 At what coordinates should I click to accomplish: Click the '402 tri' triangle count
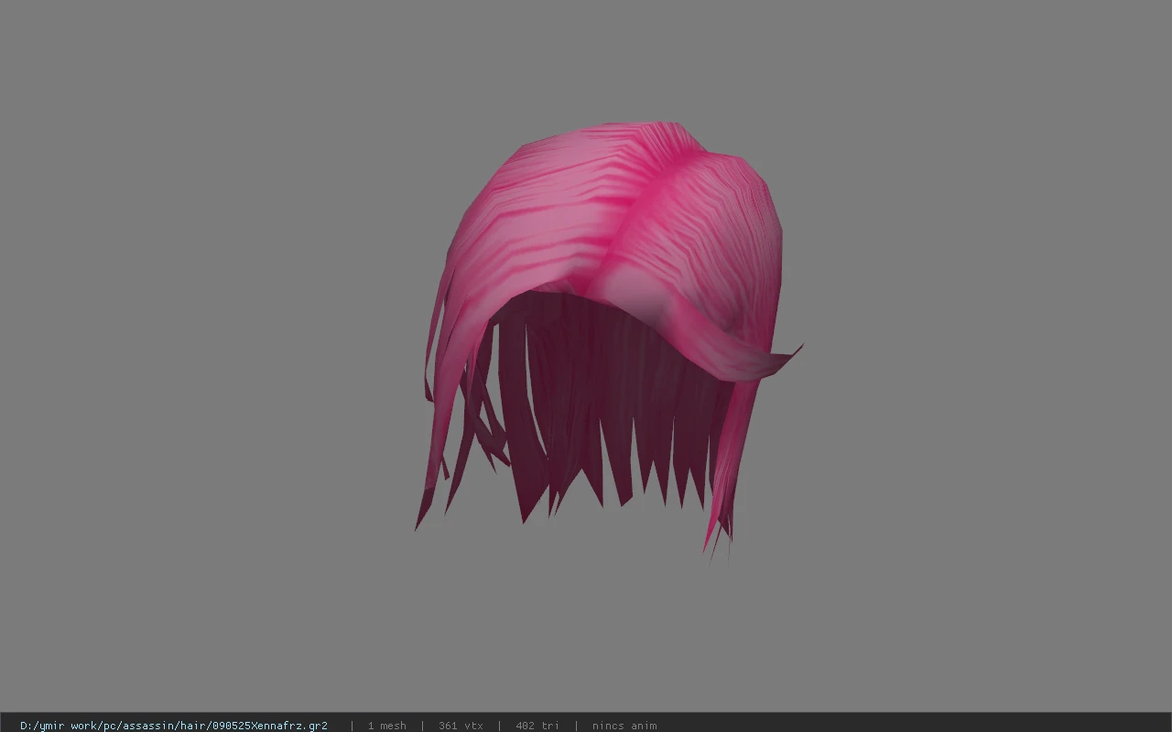click(537, 726)
